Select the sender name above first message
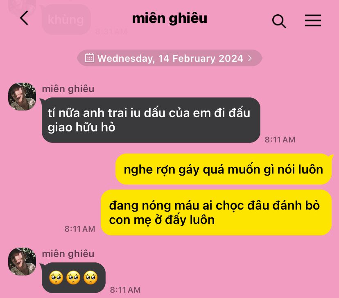Screen dimensions: 339x298 tap(68, 89)
